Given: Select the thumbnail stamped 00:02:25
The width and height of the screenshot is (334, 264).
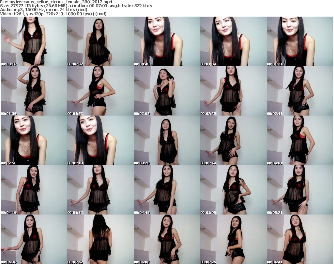Looking at the screenshot, I should 234,91.
